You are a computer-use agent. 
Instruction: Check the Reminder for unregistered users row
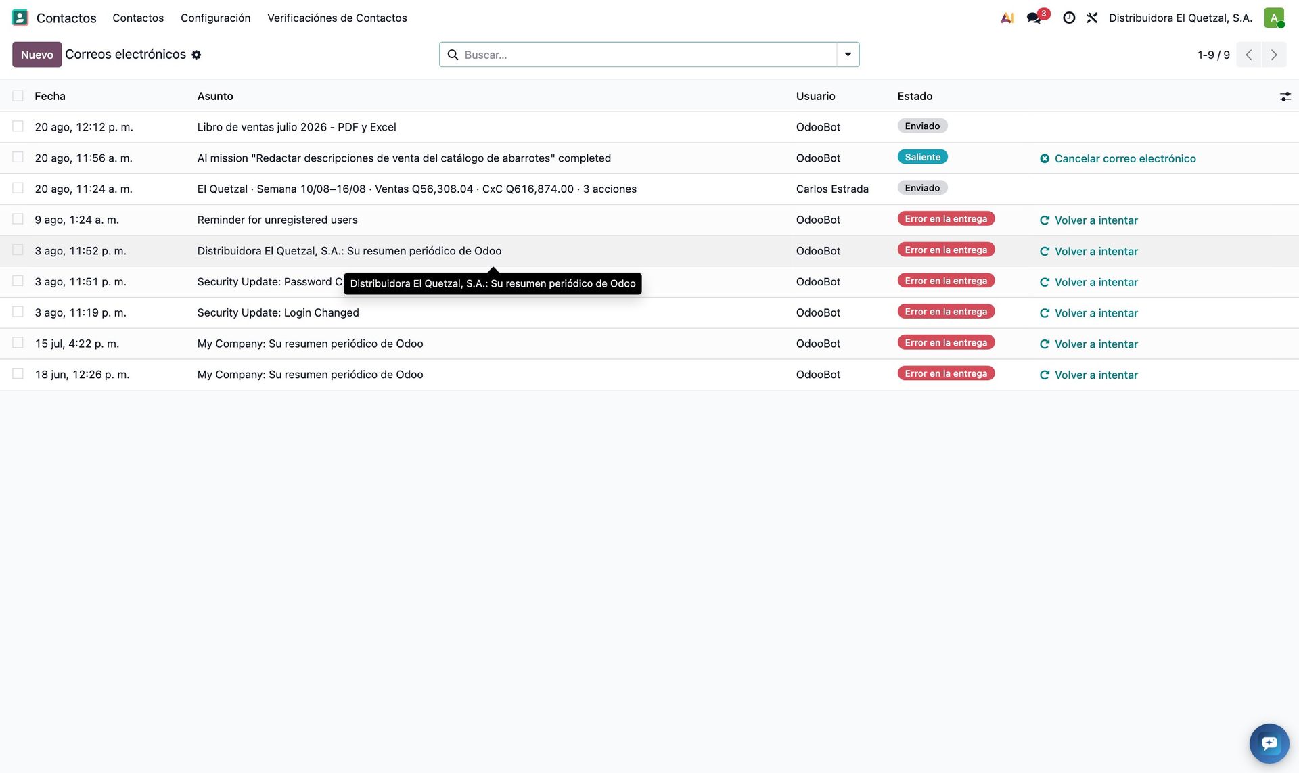pos(18,219)
